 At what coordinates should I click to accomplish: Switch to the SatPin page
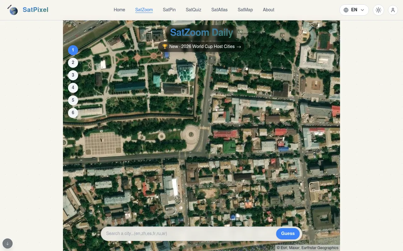click(169, 10)
